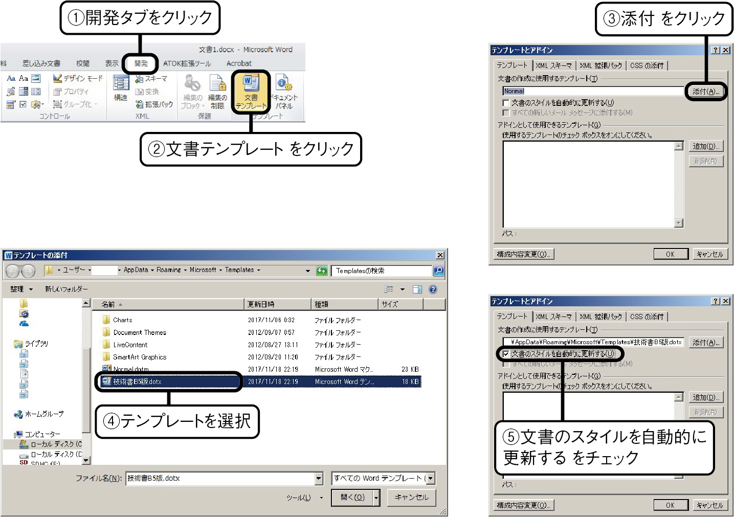Open the 差し込み文書 ribbon tab
The width and height of the screenshot is (734, 517).
coord(41,63)
